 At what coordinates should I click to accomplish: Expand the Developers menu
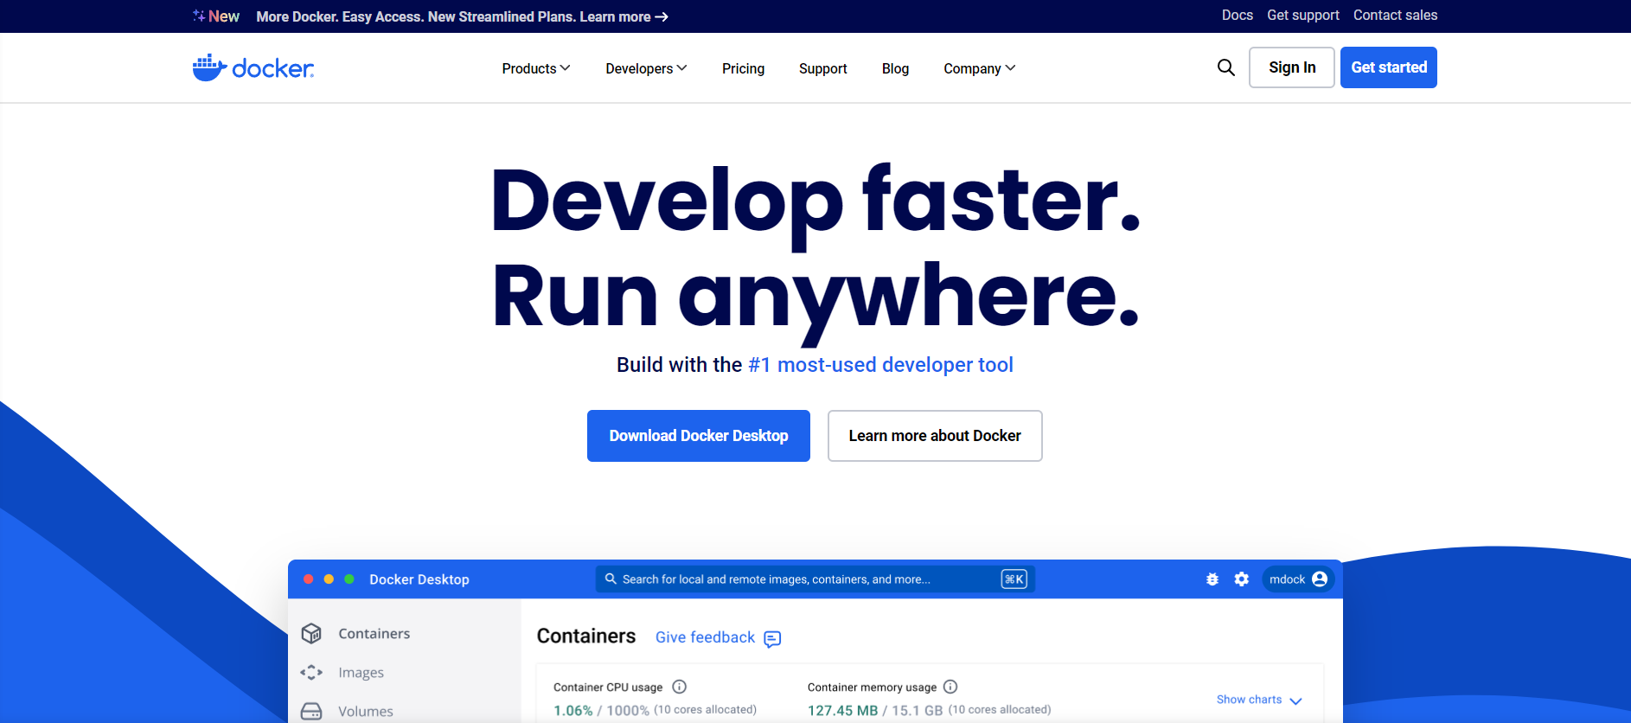pyautogui.click(x=646, y=68)
